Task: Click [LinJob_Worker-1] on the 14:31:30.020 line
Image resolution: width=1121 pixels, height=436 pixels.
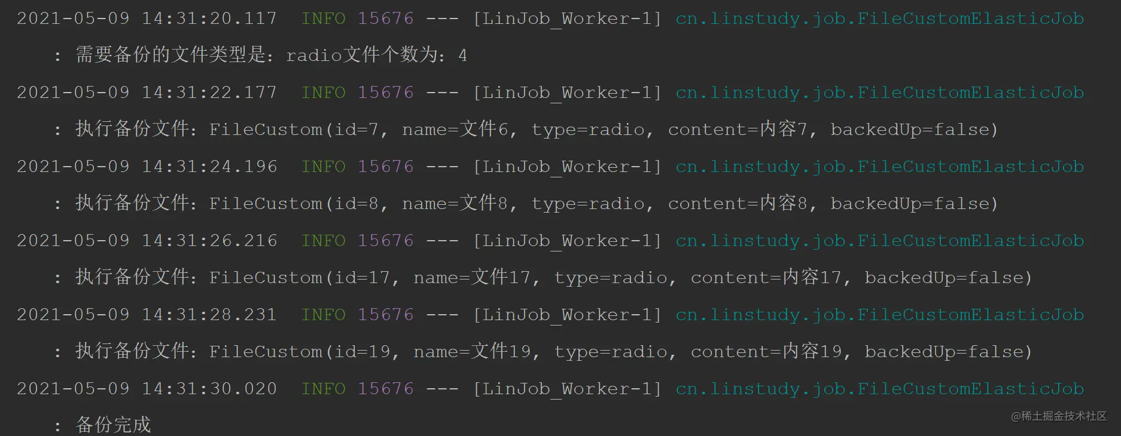Action: [567, 389]
